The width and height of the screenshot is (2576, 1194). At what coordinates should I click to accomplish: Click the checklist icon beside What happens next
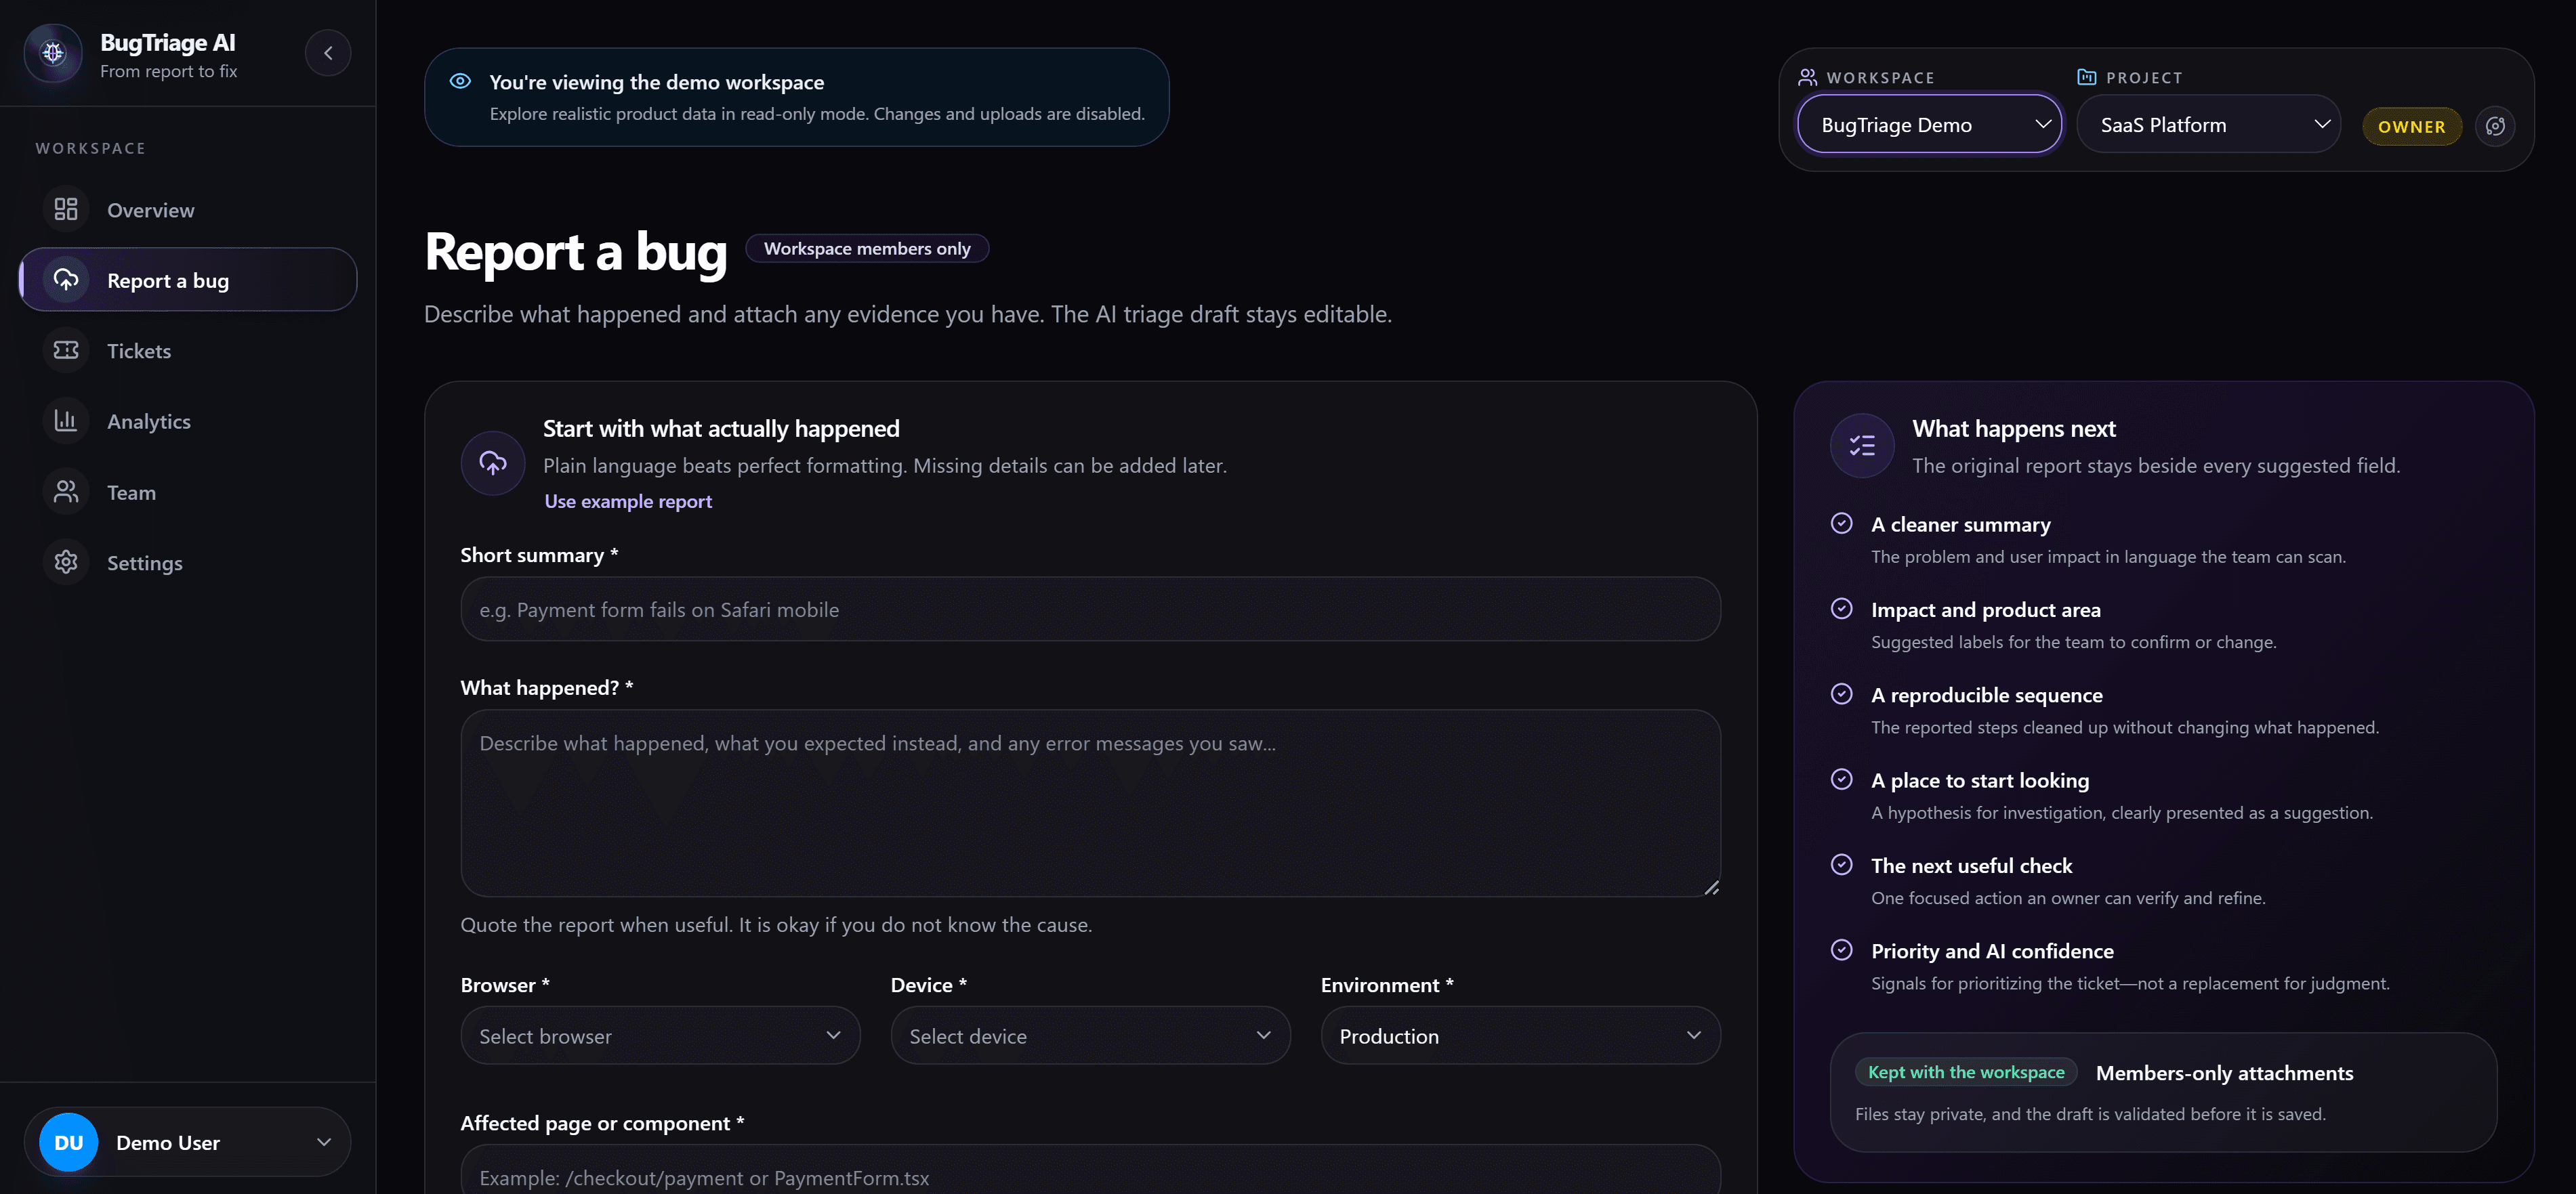[x=1862, y=446]
